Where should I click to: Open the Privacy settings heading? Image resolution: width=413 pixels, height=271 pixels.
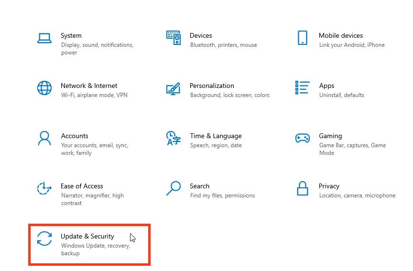(x=329, y=186)
